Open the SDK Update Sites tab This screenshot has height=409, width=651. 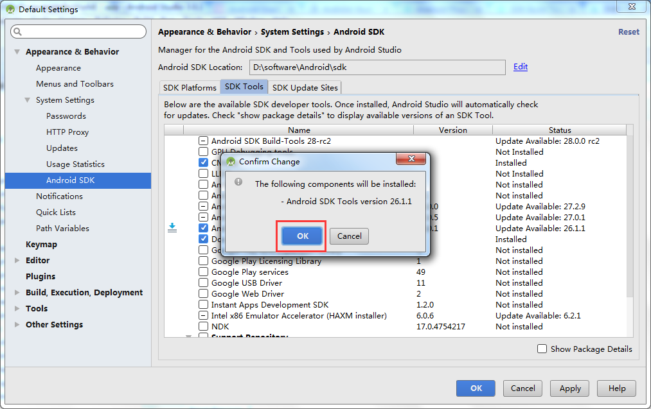305,87
